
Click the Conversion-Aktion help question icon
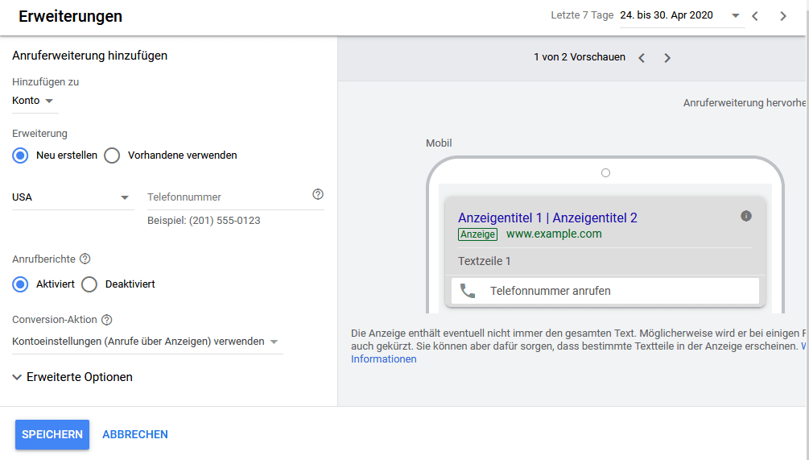pos(106,320)
